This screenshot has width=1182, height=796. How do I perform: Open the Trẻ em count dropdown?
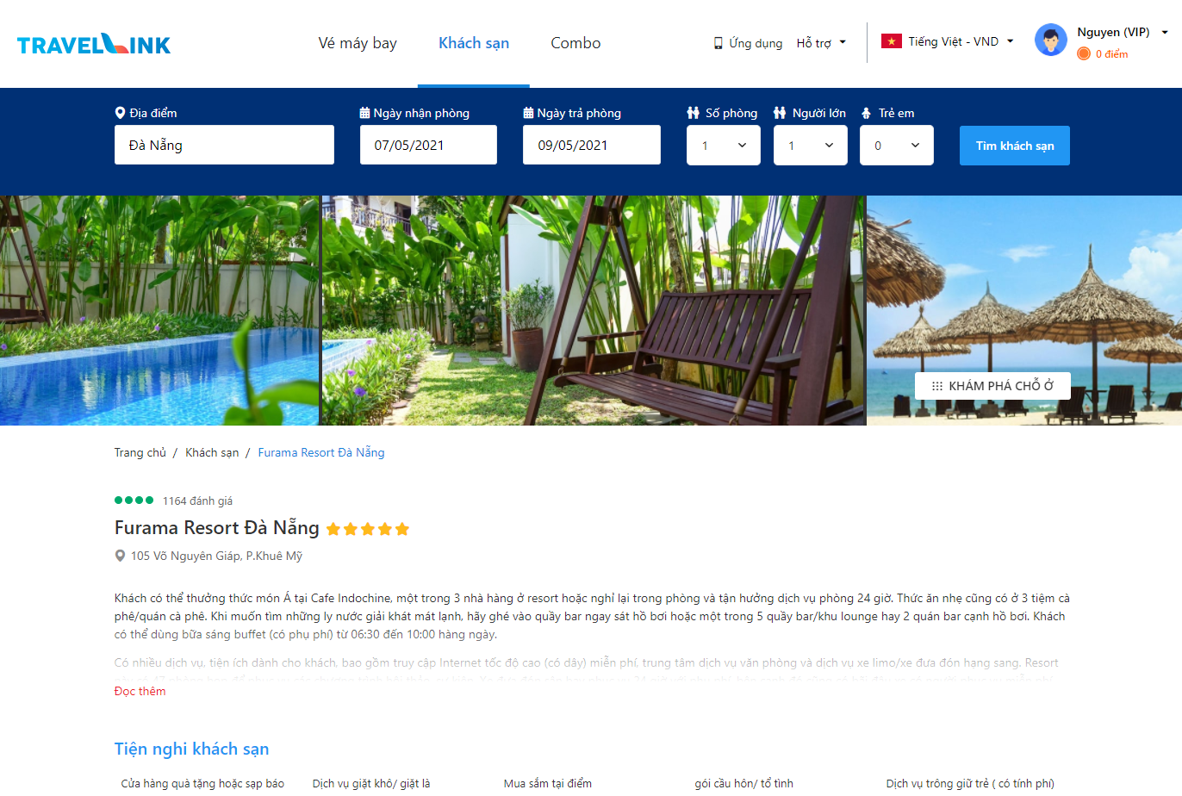(x=897, y=146)
